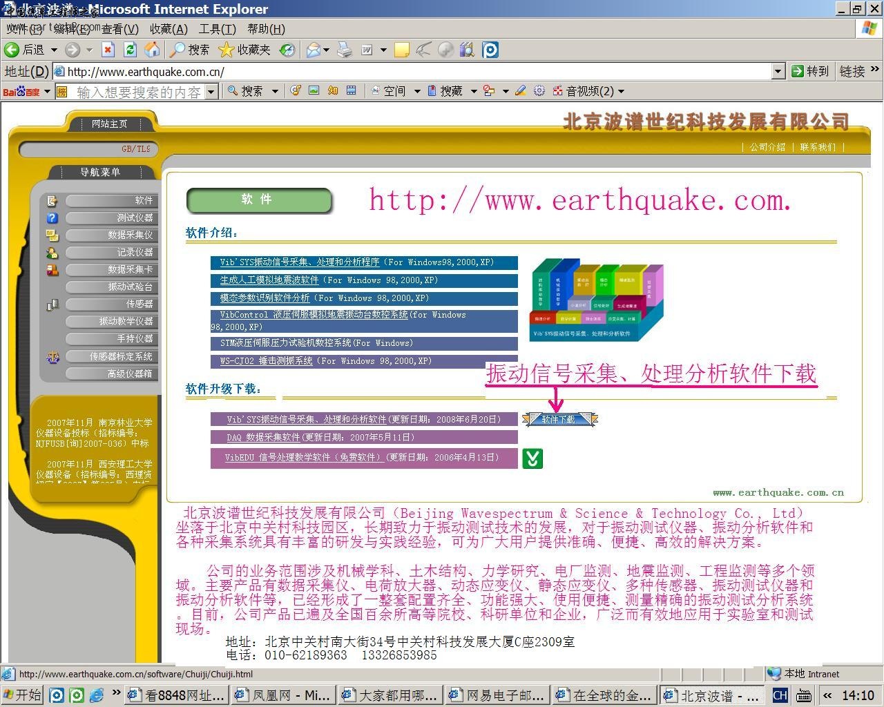Click the Baidu 空间 toolbar button
Screen dimensions: 884x707
[x=388, y=91]
